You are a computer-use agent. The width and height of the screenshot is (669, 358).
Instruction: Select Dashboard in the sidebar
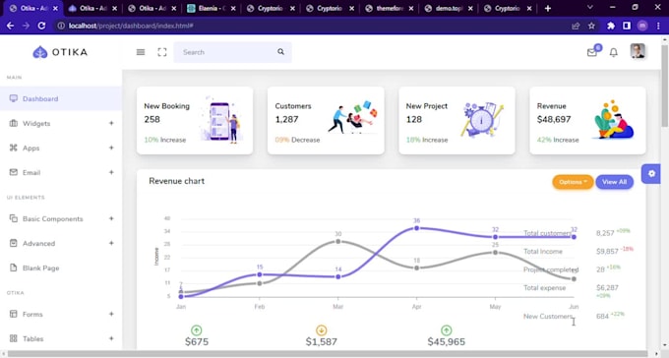(61, 98)
